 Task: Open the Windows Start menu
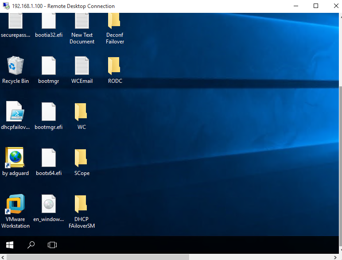point(10,245)
